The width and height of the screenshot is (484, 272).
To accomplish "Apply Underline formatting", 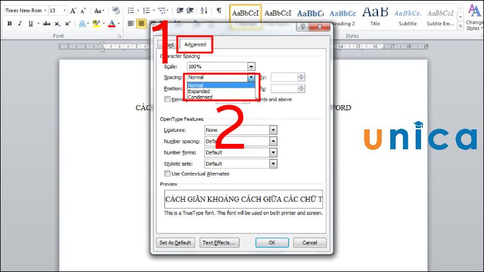I will tap(31, 24).
